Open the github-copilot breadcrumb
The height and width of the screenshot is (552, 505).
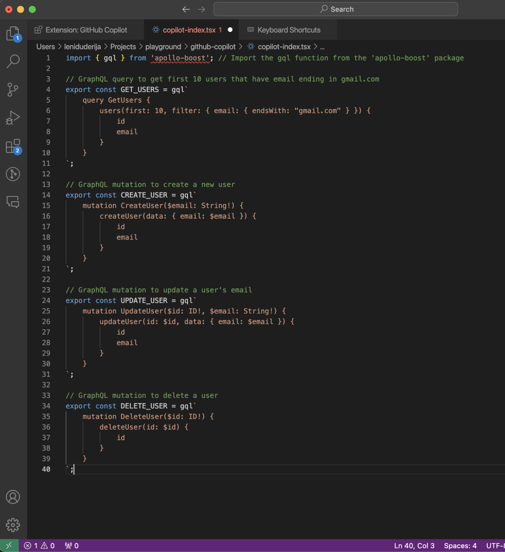pyautogui.click(x=213, y=46)
